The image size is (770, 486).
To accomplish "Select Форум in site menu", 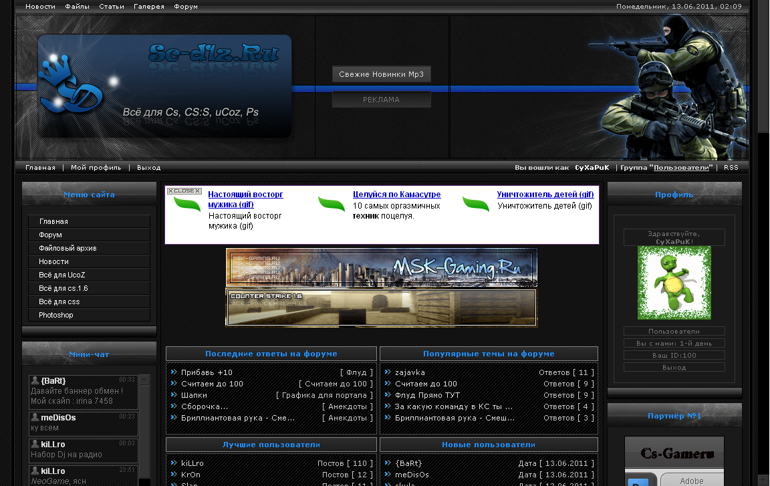I will [x=89, y=235].
